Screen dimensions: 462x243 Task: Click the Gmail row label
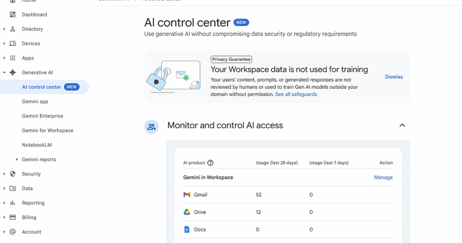coord(201,195)
